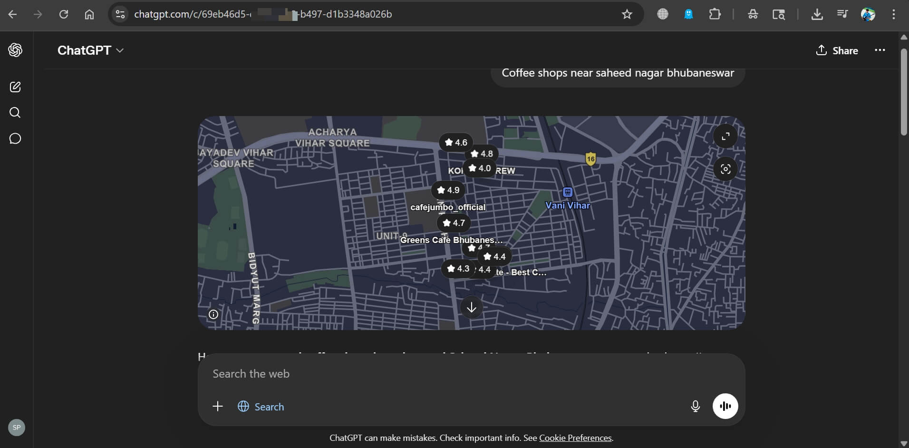This screenshot has height=448, width=909.
Task: Open chat search in the sidebar
Action: pos(15,113)
